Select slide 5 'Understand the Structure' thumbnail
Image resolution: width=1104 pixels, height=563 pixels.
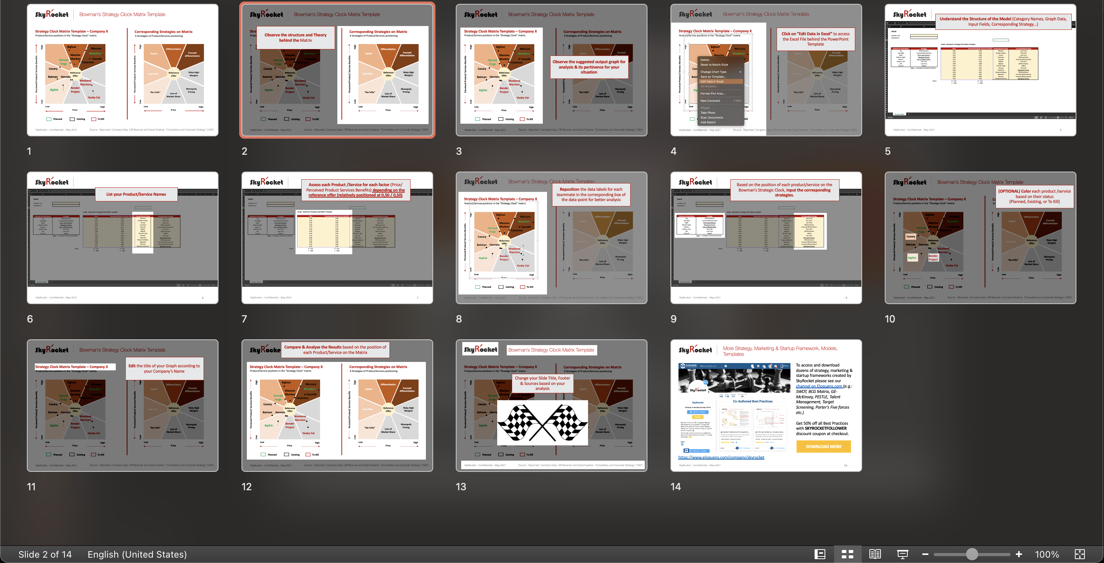(x=981, y=70)
